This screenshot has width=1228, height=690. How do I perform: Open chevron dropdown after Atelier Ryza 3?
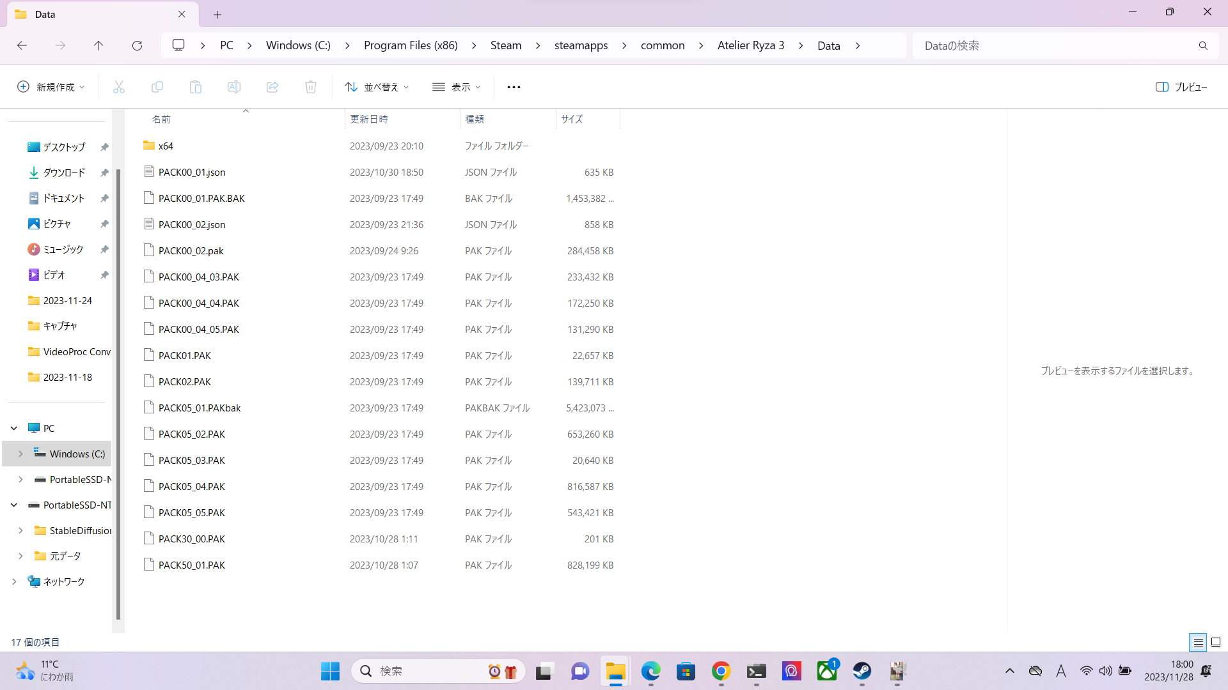tap(801, 45)
